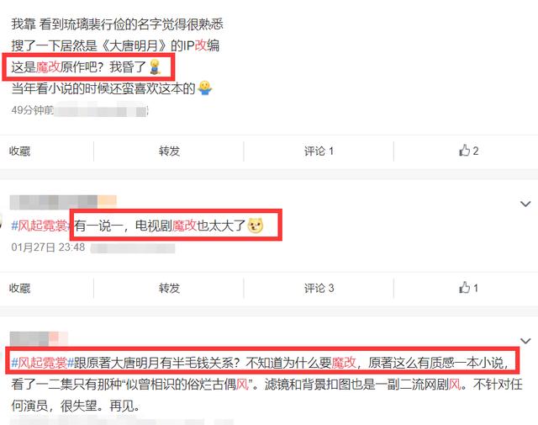The image size is (538, 425).
Task: Click the 49分钟前 timestamp
Action: 32,110
